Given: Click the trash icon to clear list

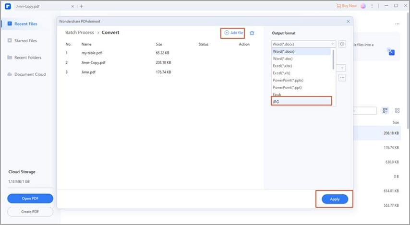Looking at the screenshot, I should [x=252, y=33].
